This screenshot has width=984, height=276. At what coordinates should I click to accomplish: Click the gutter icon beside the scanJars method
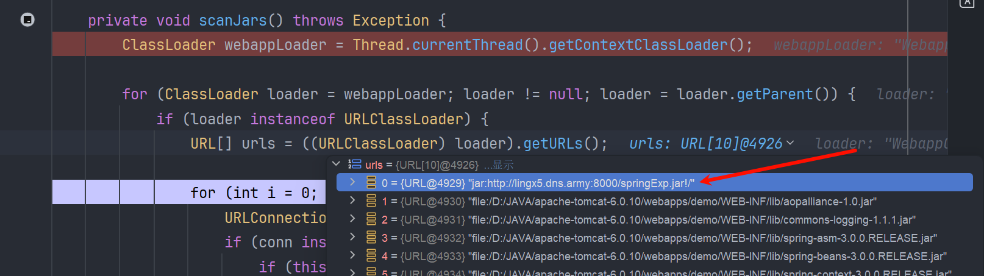click(27, 19)
